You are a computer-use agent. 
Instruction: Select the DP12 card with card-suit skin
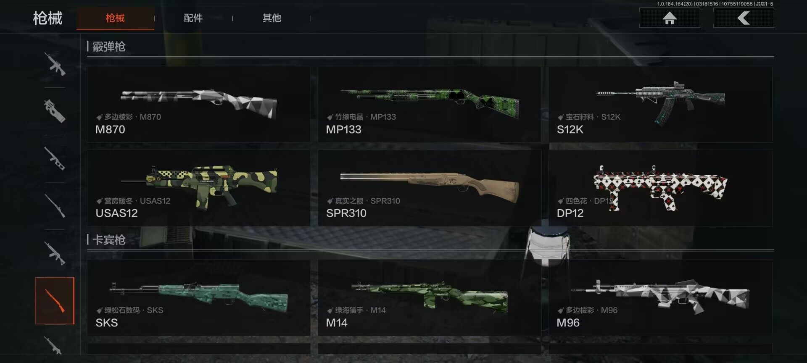click(660, 188)
